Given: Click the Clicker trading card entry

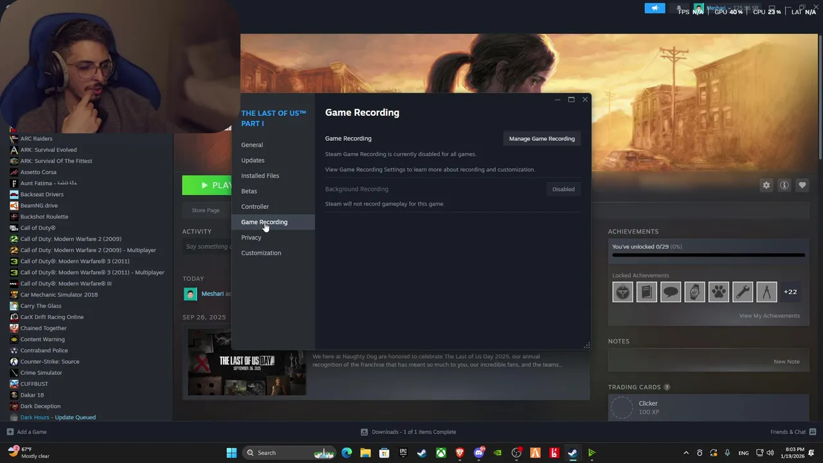Looking at the screenshot, I should point(708,408).
